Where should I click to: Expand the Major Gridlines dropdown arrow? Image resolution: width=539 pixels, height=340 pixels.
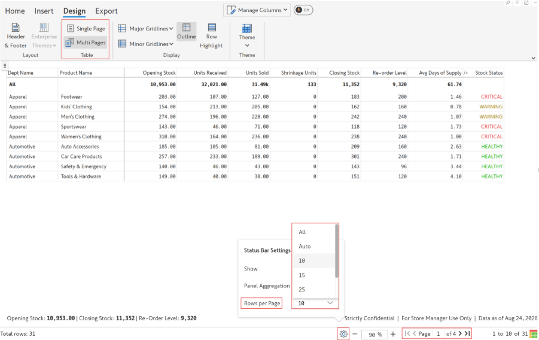coord(171,29)
